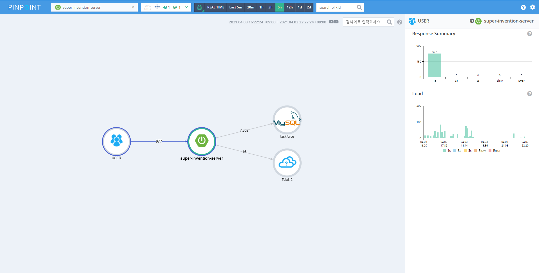Click the settings gear in header
The image size is (539, 273).
point(532,7)
